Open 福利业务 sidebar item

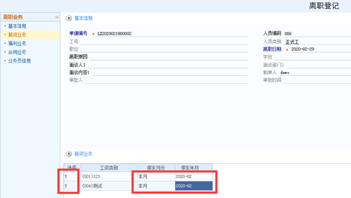click(17, 43)
